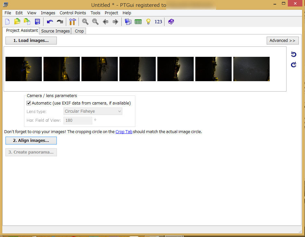Click the light bulb assistant icon
The width and height of the screenshot is (305, 237).
coord(148,22)
